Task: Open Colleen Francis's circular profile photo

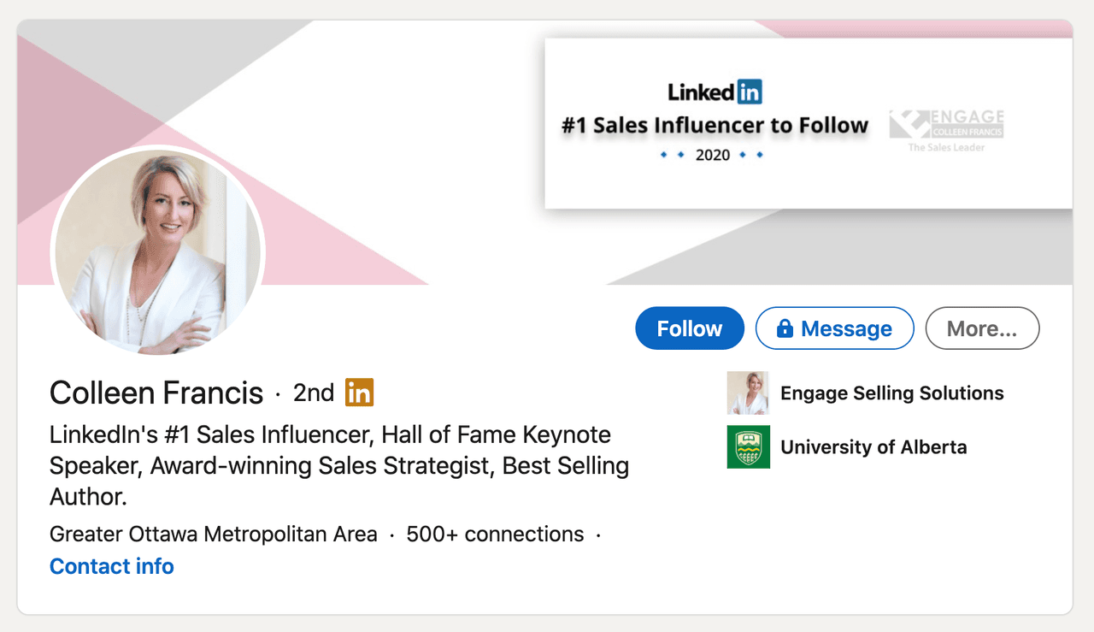Action: 158,251
